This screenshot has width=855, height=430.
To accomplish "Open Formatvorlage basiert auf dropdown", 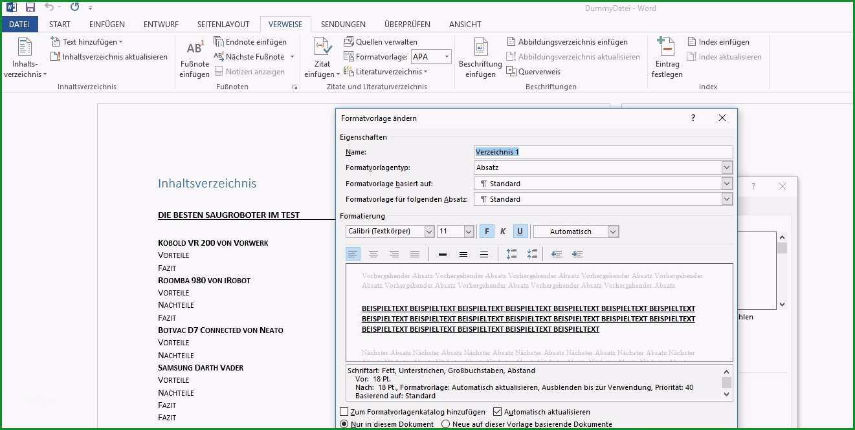I will [x=727, y=184].
